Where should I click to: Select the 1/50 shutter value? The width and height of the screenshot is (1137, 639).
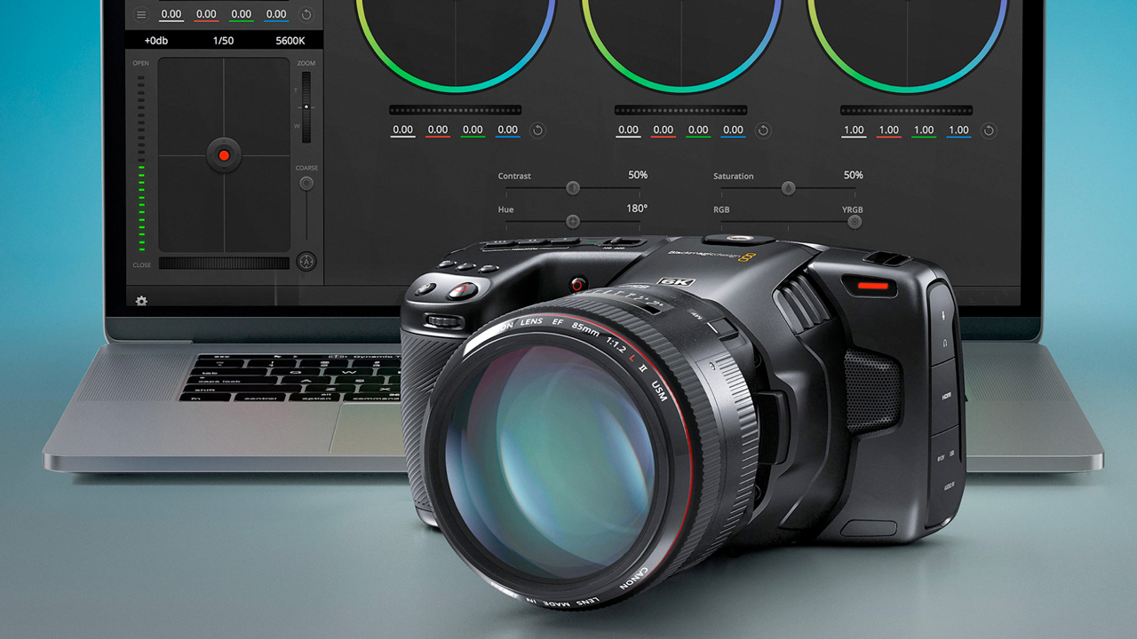point(224,41)
